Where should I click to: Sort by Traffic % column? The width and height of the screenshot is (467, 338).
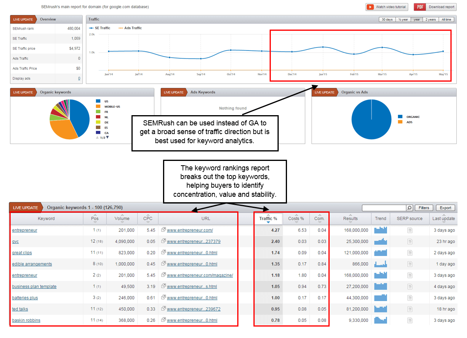[x=268, y=218]
